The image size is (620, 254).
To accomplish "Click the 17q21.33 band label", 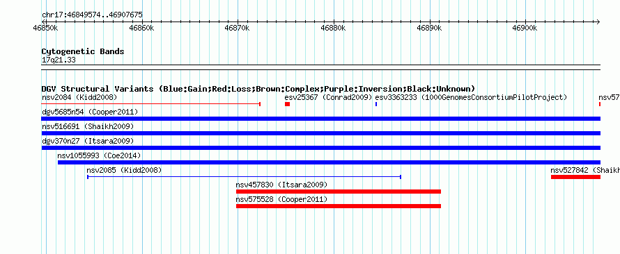I will [59, 60].
